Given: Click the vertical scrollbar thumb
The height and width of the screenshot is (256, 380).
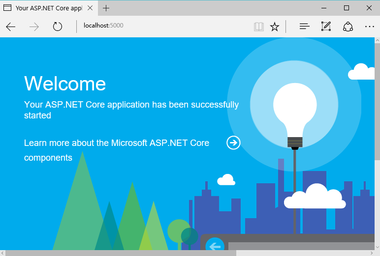Looking at the screenshot, I should (x=377, y=102).
